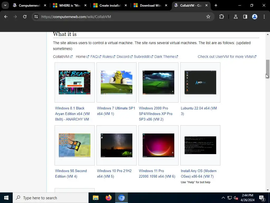Go back to the previous page
This screenshot has width=270, height=203.
(x=6, y=17)
